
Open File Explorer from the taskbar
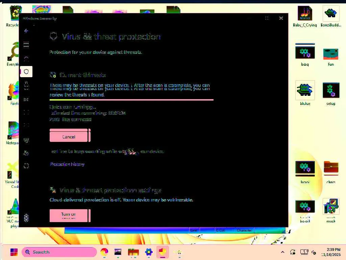(x=133, y=252)
